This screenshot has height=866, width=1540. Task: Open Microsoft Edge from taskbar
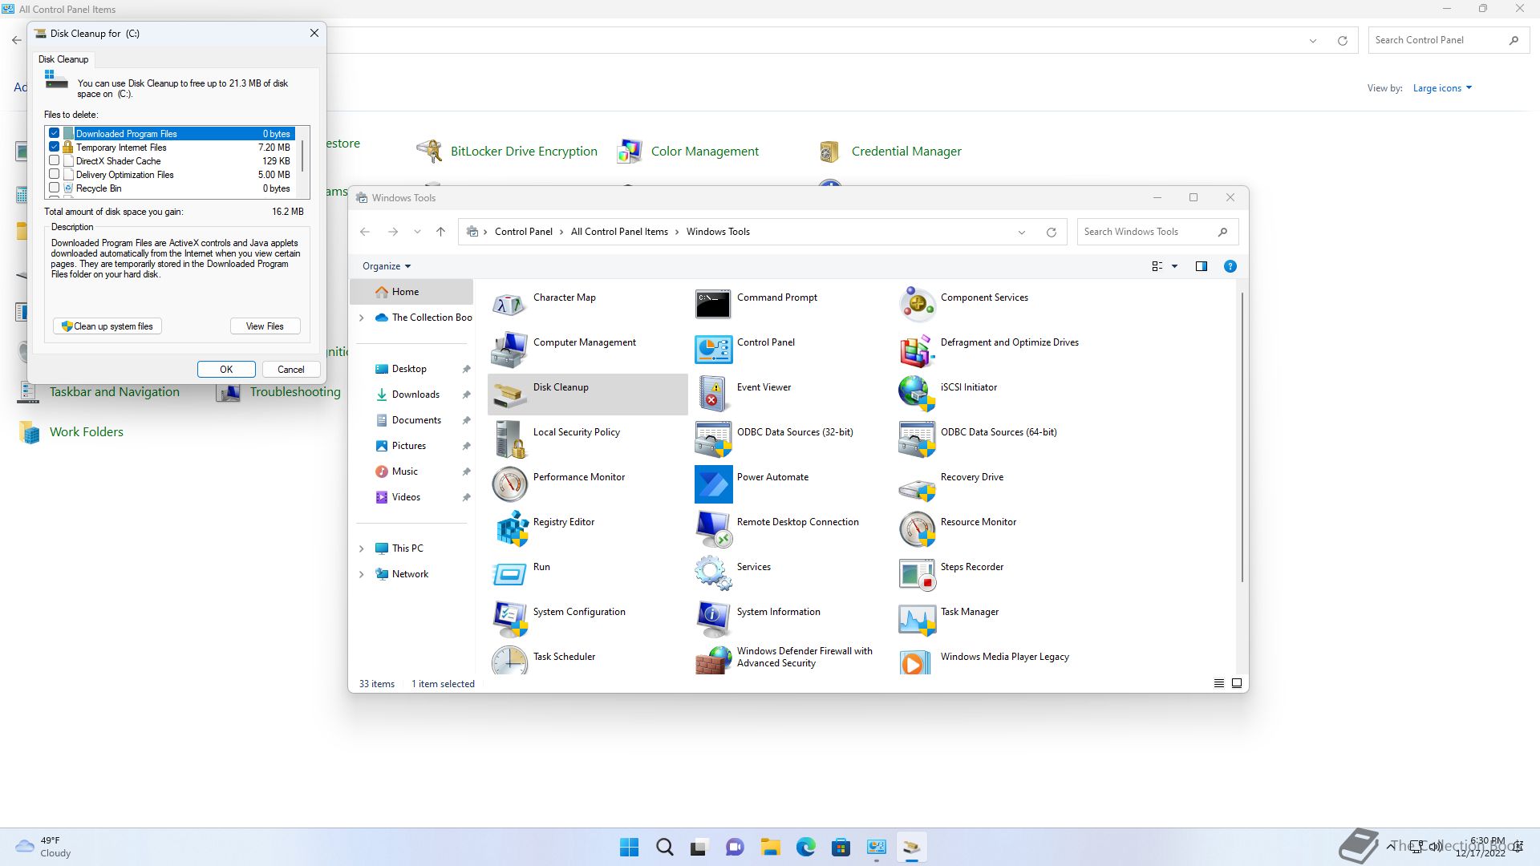tap(805, 848)
